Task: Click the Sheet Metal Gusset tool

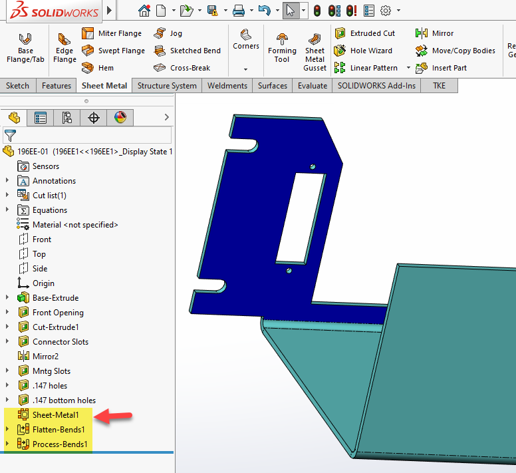Action: [315, 52]
